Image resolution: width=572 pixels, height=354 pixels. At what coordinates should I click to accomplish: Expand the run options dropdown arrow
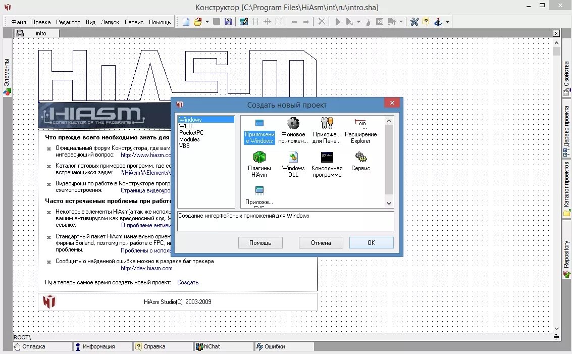tap(358, 22)
